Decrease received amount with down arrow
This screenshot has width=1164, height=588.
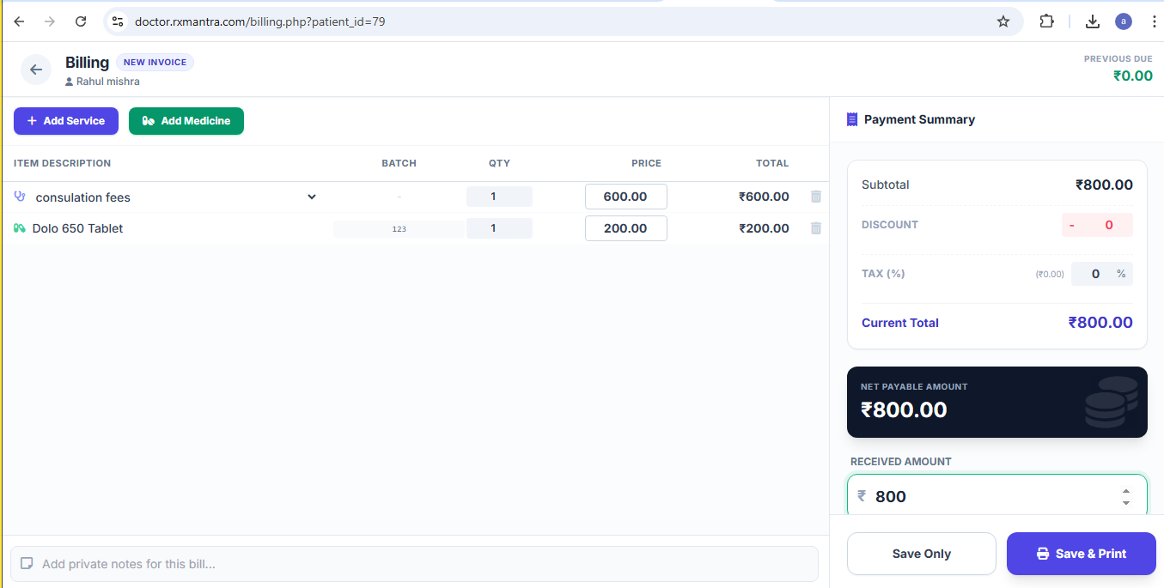click(1125, 502)
